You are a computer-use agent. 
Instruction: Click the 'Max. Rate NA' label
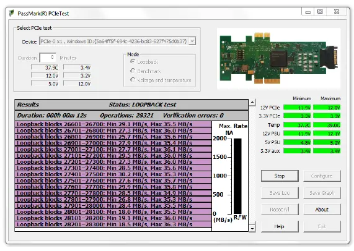[x=232, y=129]
